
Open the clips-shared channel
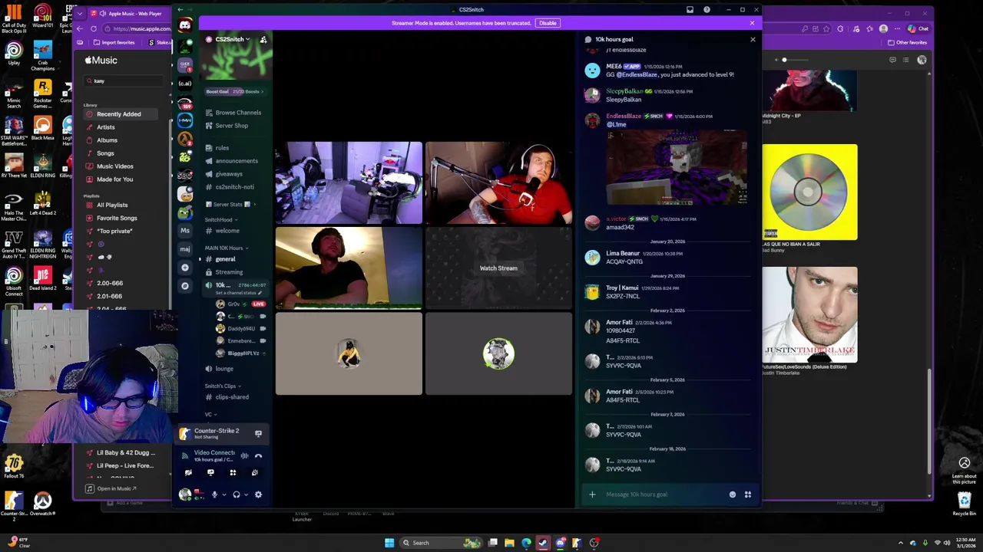(x=232, y=397)
